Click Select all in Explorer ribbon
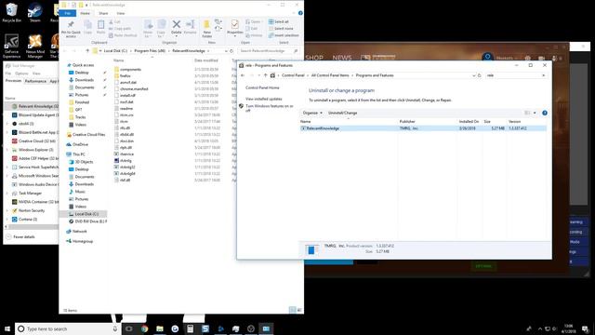 [279, 21]
